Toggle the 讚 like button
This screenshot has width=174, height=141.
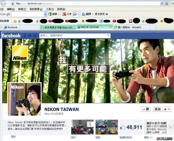coord(146,109)
